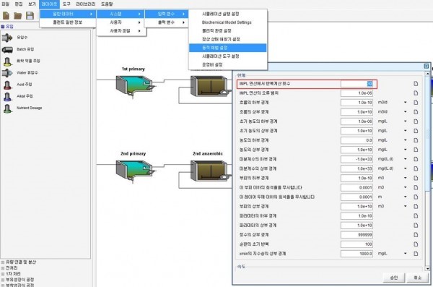Screen dimensions: 433x287
Task: Expand the 전처리 palette group
Action: (x=3, y=268)
